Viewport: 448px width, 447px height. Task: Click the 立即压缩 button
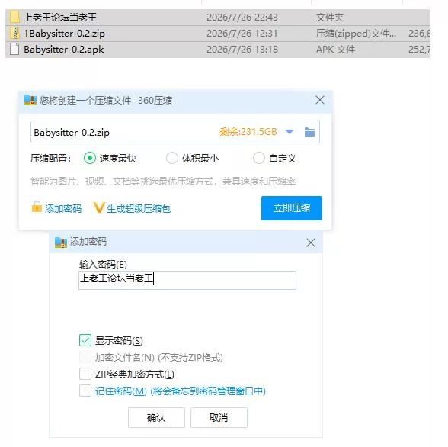click(292, 208)
